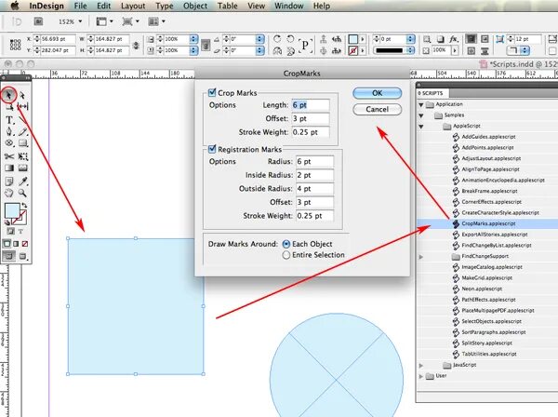Expand the JavaScript folder
The image size is (558, 417).
tap(421, 365)
